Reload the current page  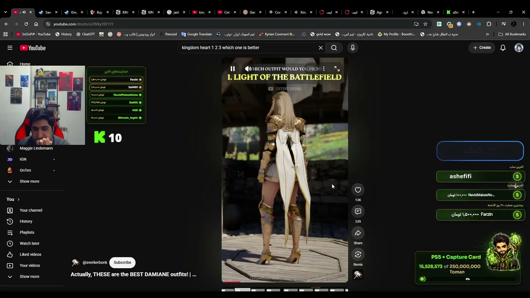click(26, 24)
